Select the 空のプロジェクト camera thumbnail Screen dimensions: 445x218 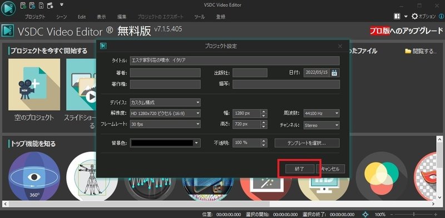[34, 85]
